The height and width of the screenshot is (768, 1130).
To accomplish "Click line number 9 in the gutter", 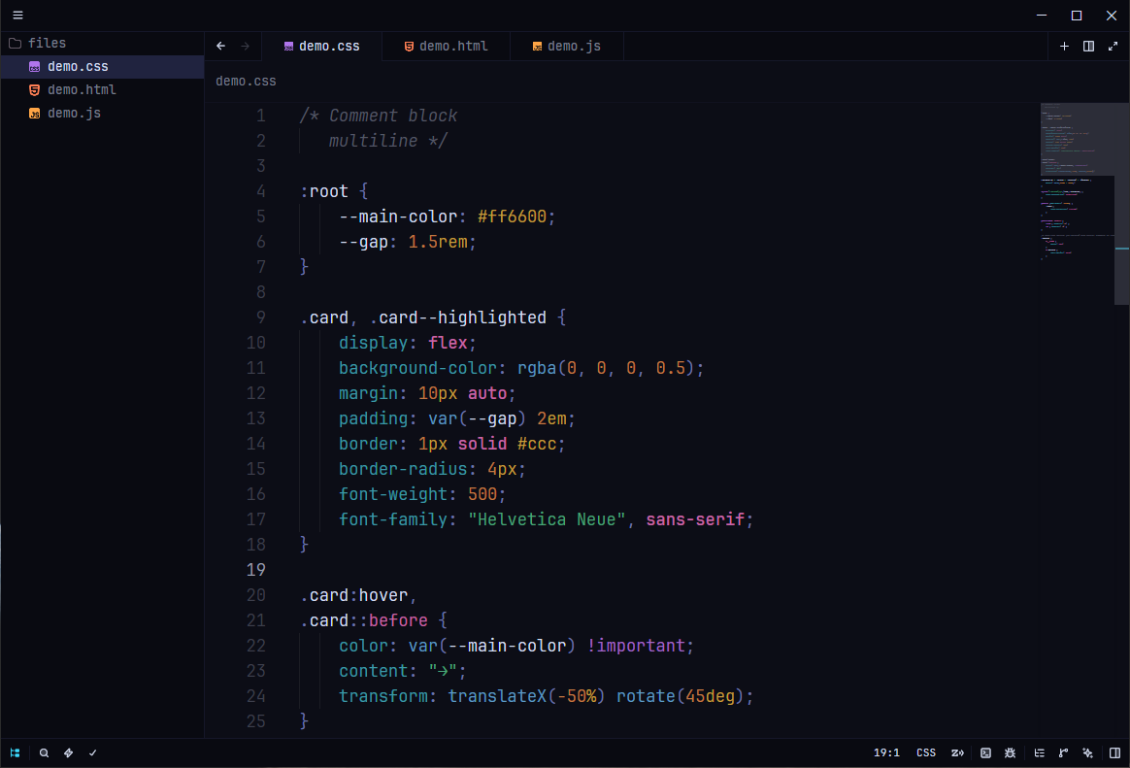I will tap(261, 317).
